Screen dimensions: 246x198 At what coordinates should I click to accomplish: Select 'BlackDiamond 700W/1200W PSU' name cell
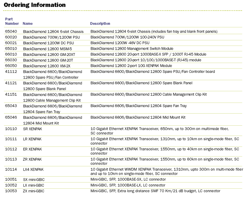[x=51, y=37]
